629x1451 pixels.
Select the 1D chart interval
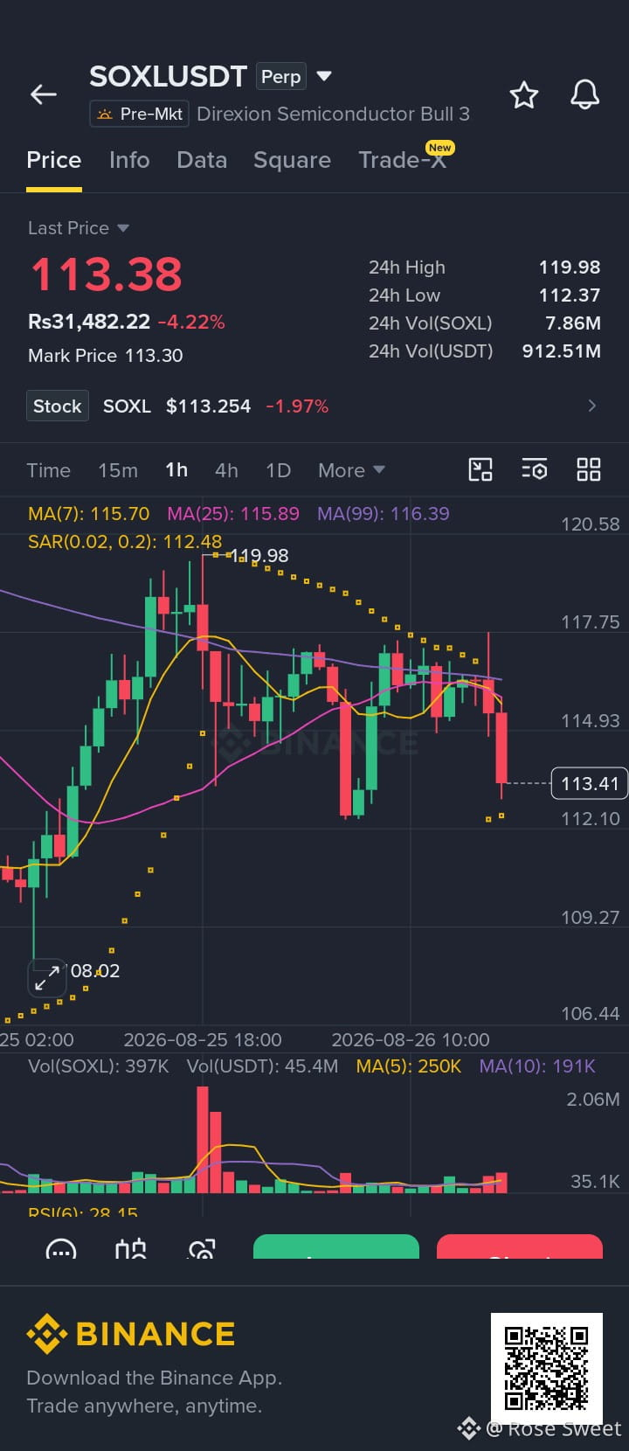pos(278,470)
